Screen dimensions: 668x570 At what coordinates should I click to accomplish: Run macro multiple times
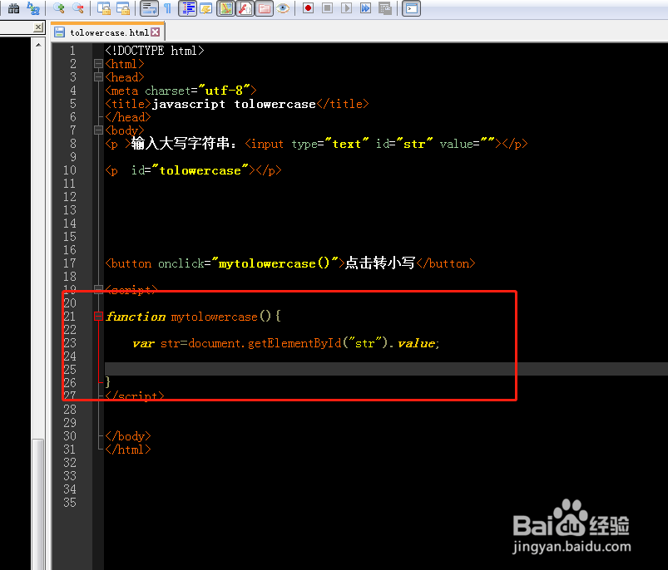[x=365, y=8]
